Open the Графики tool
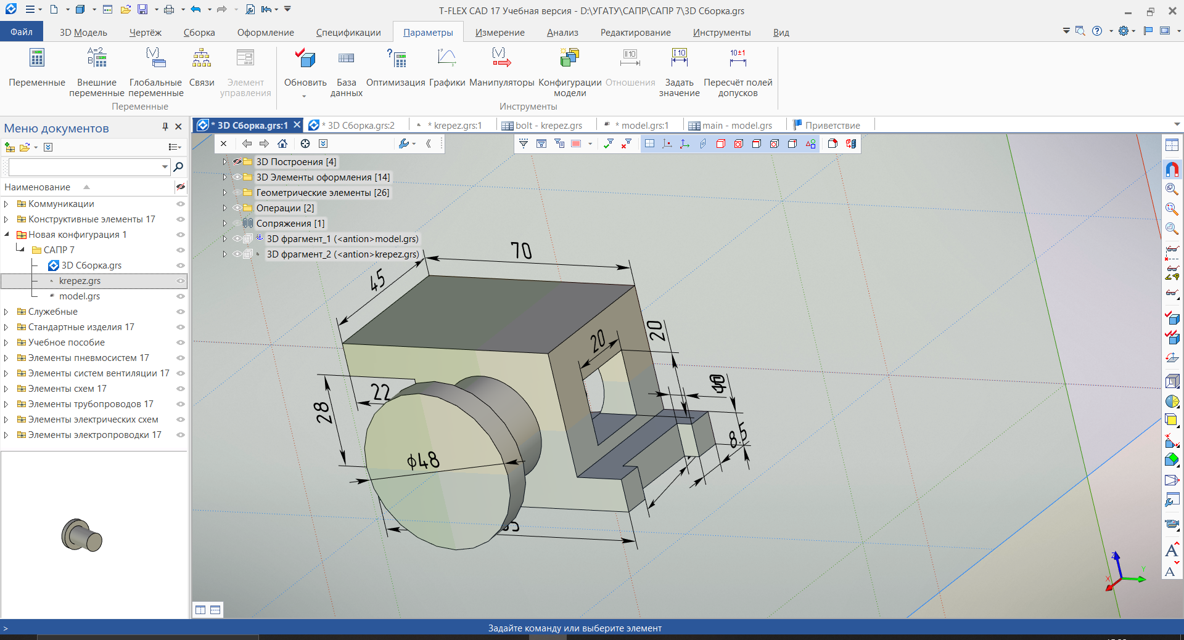Screen dimensions: 1184x640 (x=447, y=68)
